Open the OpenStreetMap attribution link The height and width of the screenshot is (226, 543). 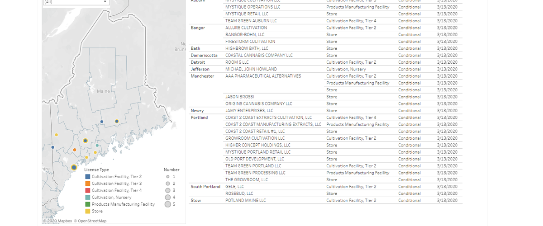pos(90,221)
